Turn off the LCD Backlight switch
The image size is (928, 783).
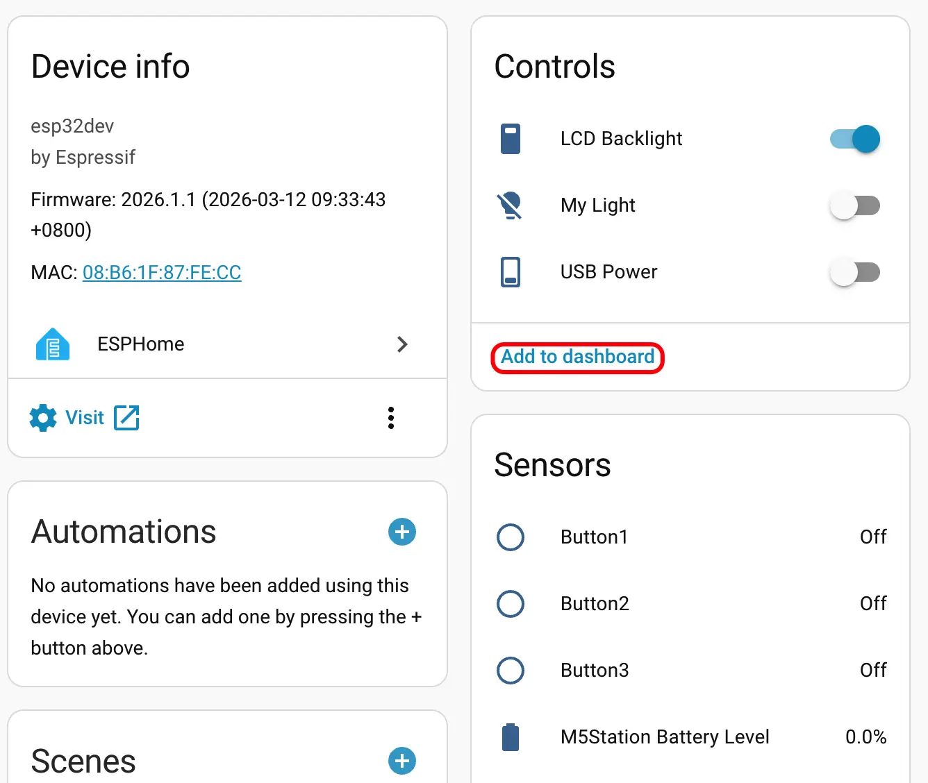click(x=854, y=139)
